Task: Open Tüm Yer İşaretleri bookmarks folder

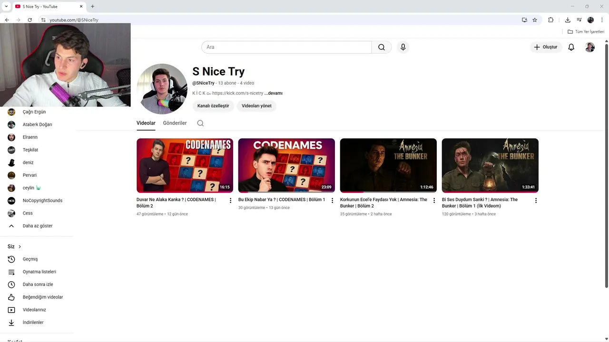Action: 586,32
